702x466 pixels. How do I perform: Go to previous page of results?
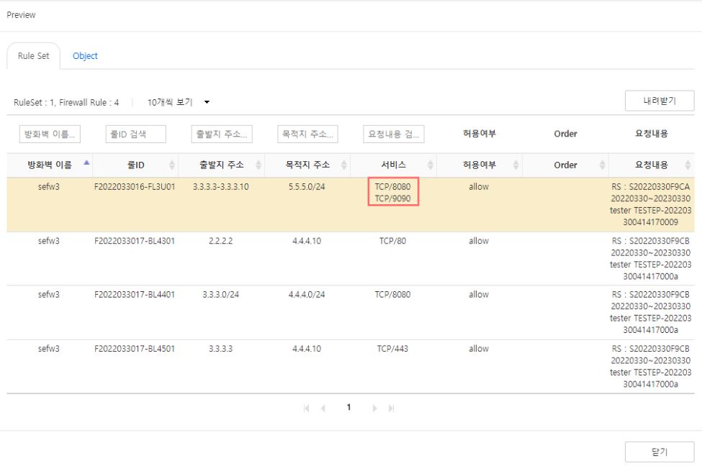323,408
